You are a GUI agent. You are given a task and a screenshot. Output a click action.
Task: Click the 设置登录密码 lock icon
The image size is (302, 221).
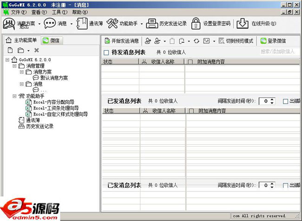[x=196, y=24]
